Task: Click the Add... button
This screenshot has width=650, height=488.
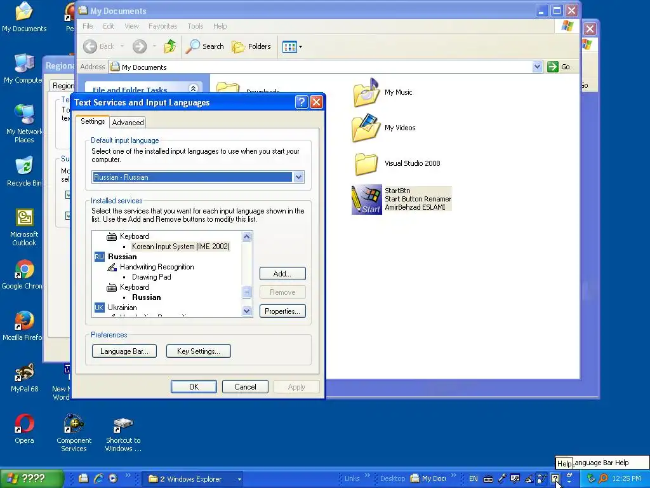Action: click(282, 273)
